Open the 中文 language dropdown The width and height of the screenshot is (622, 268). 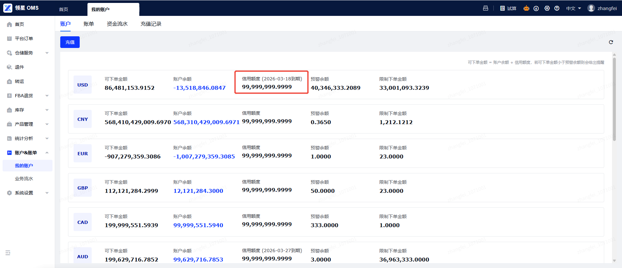573,8
